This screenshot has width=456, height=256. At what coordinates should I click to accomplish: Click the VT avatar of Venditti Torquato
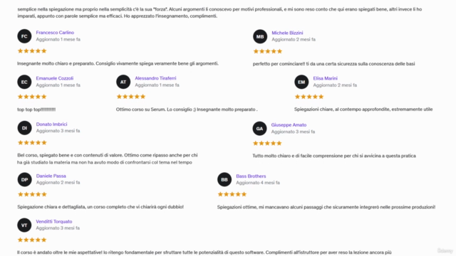[24, 225]
